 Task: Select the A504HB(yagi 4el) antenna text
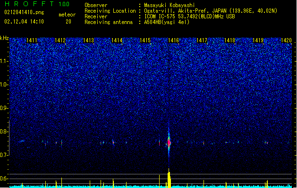pos(167,22)
